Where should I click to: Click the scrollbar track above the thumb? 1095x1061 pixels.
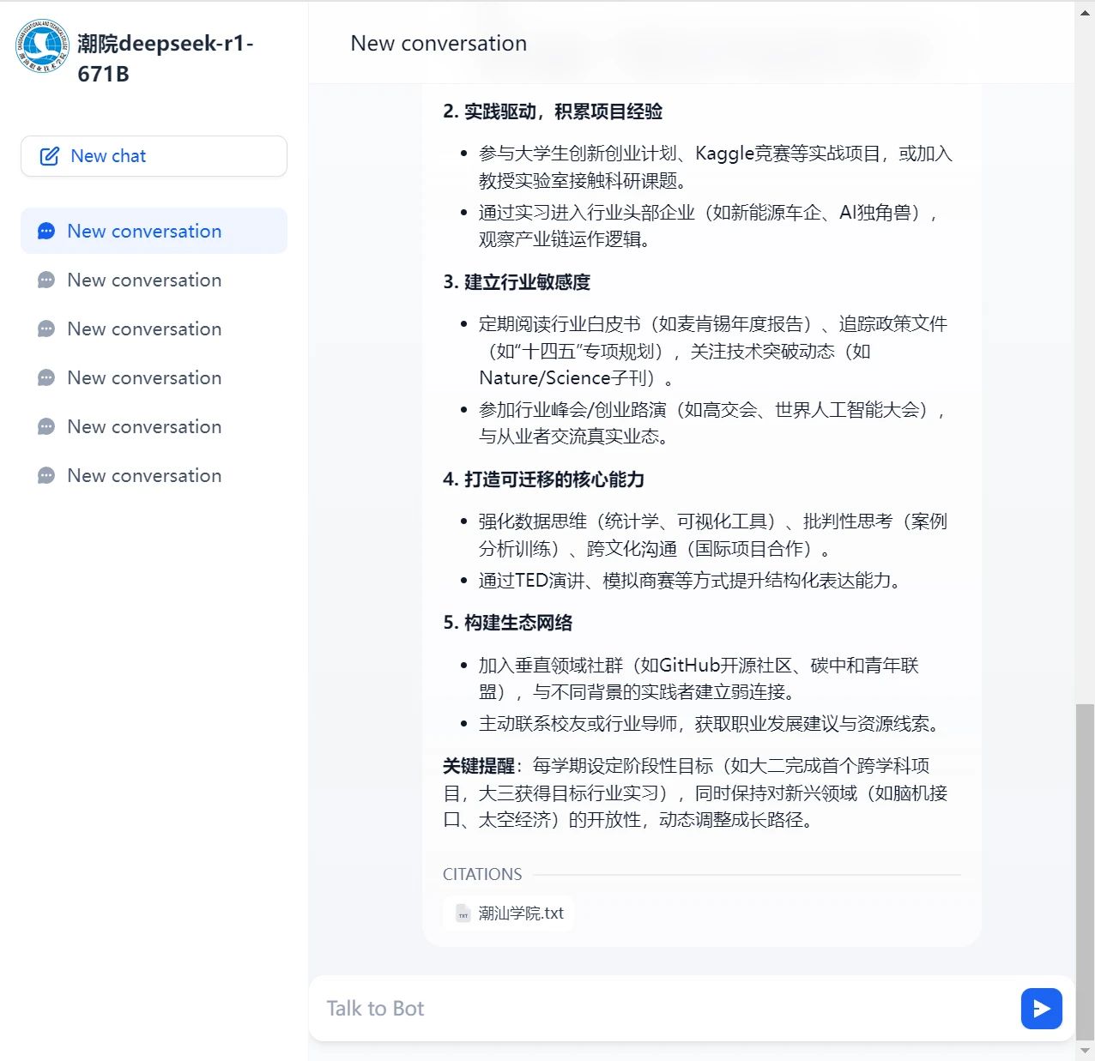[1085, 343]
